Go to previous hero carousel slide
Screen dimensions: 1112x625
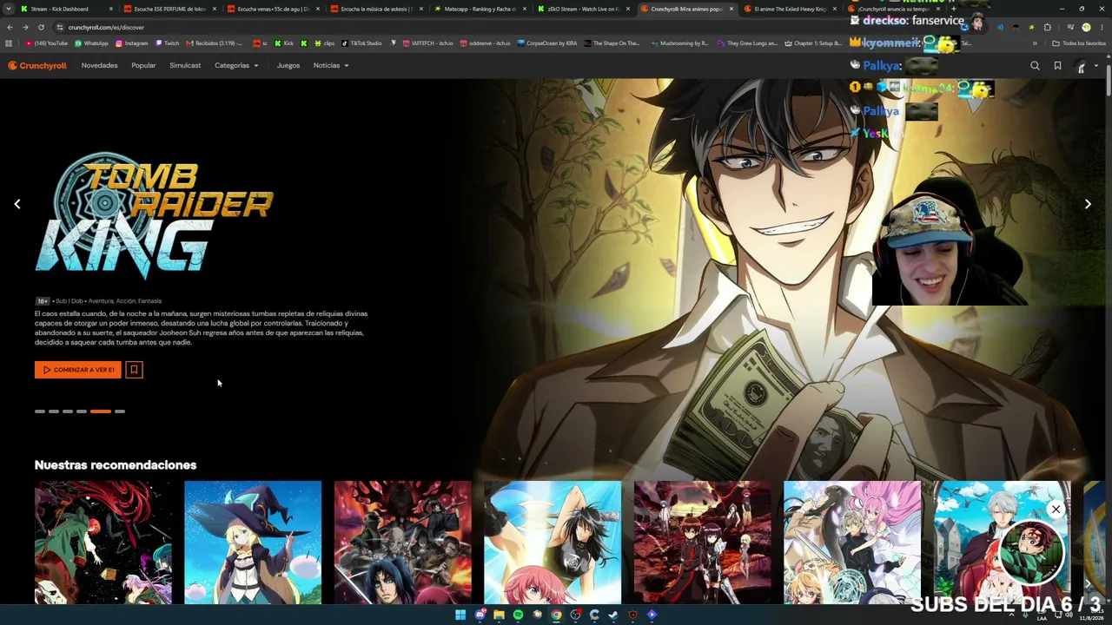[x=17, y=204]
